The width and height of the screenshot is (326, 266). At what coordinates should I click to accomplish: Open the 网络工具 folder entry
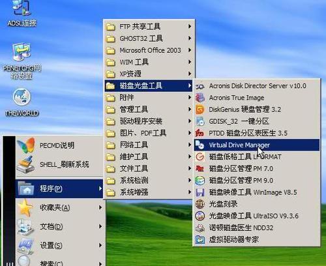point(149,145)
